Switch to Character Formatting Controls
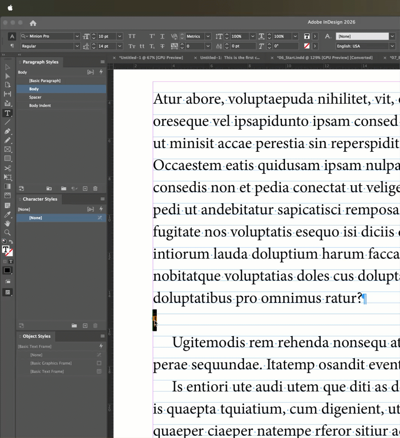 coord(12,36)
